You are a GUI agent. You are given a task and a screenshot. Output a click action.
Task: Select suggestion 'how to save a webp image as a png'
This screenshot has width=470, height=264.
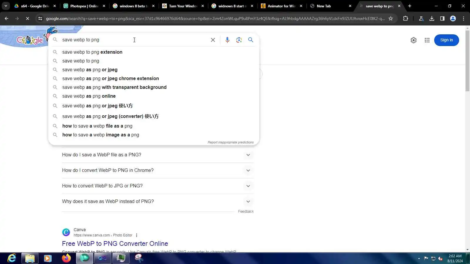point(154,135)
